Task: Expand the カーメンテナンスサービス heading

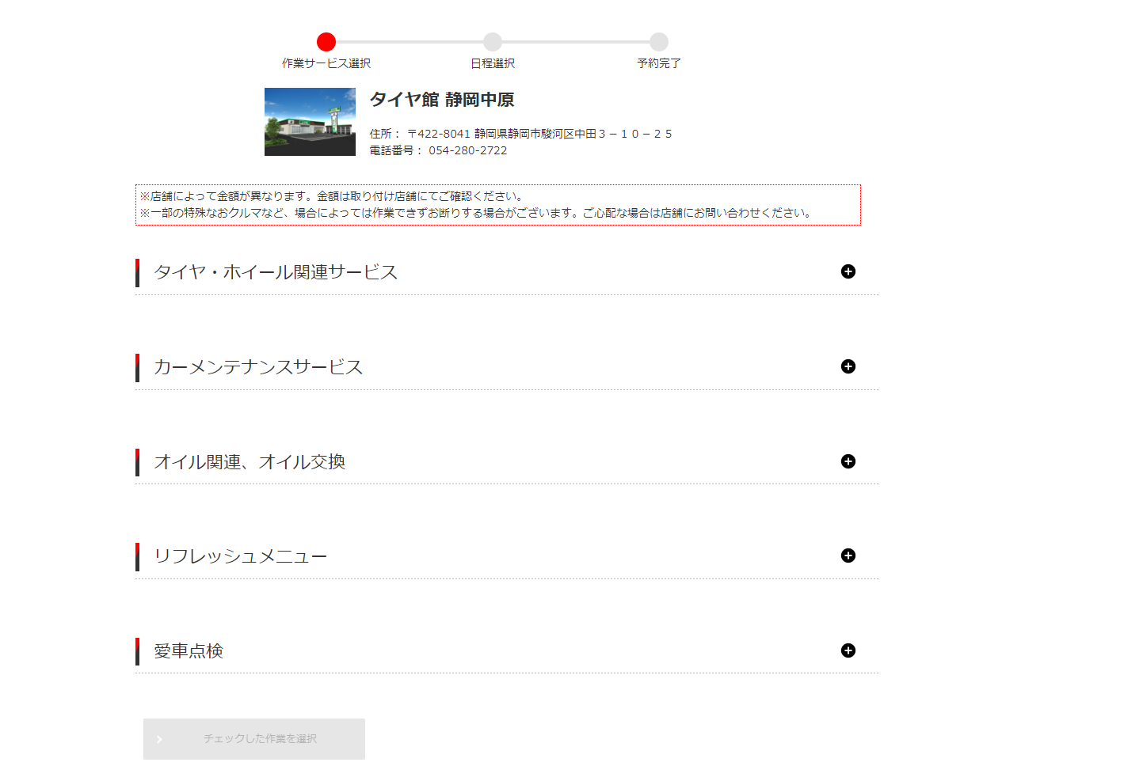Action: coord(258,367)
